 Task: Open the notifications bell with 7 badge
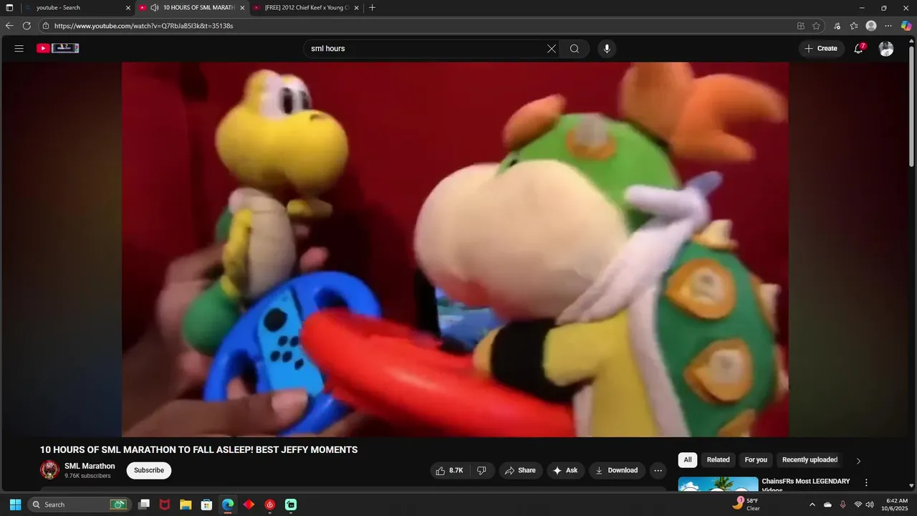point(859,49)
